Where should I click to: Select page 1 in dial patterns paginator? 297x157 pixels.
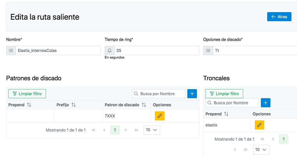[115, 130]
